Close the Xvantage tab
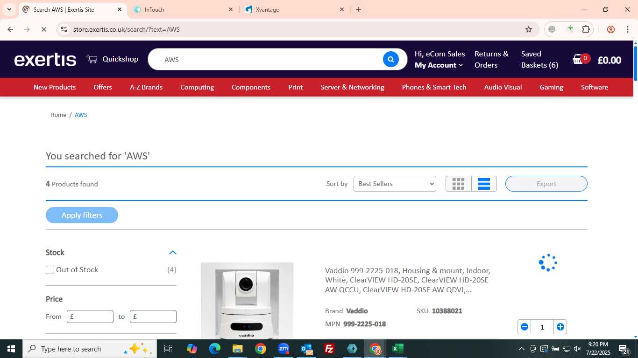The height and width of the screenshot is (358, 638). point(342,9)
